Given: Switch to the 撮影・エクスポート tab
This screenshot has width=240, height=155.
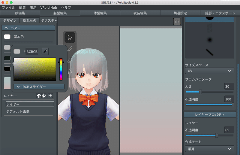Looking at the screenshot, I should click(220, 13).
